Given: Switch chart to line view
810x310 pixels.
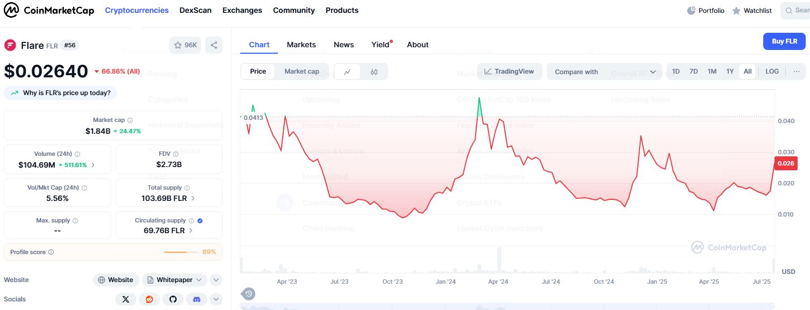Looking at the screenshot, I should point(348,71).
